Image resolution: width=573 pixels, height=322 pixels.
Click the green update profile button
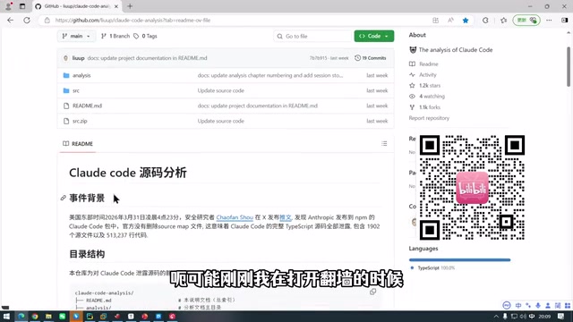tap(526, 20)
